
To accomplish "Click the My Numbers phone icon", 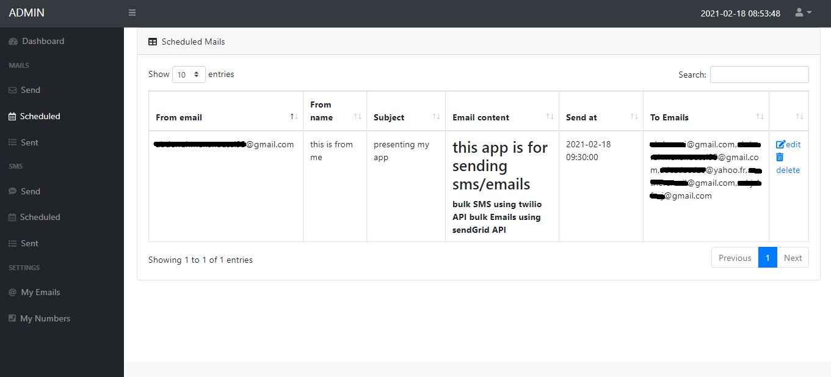I will pos(12,319).
